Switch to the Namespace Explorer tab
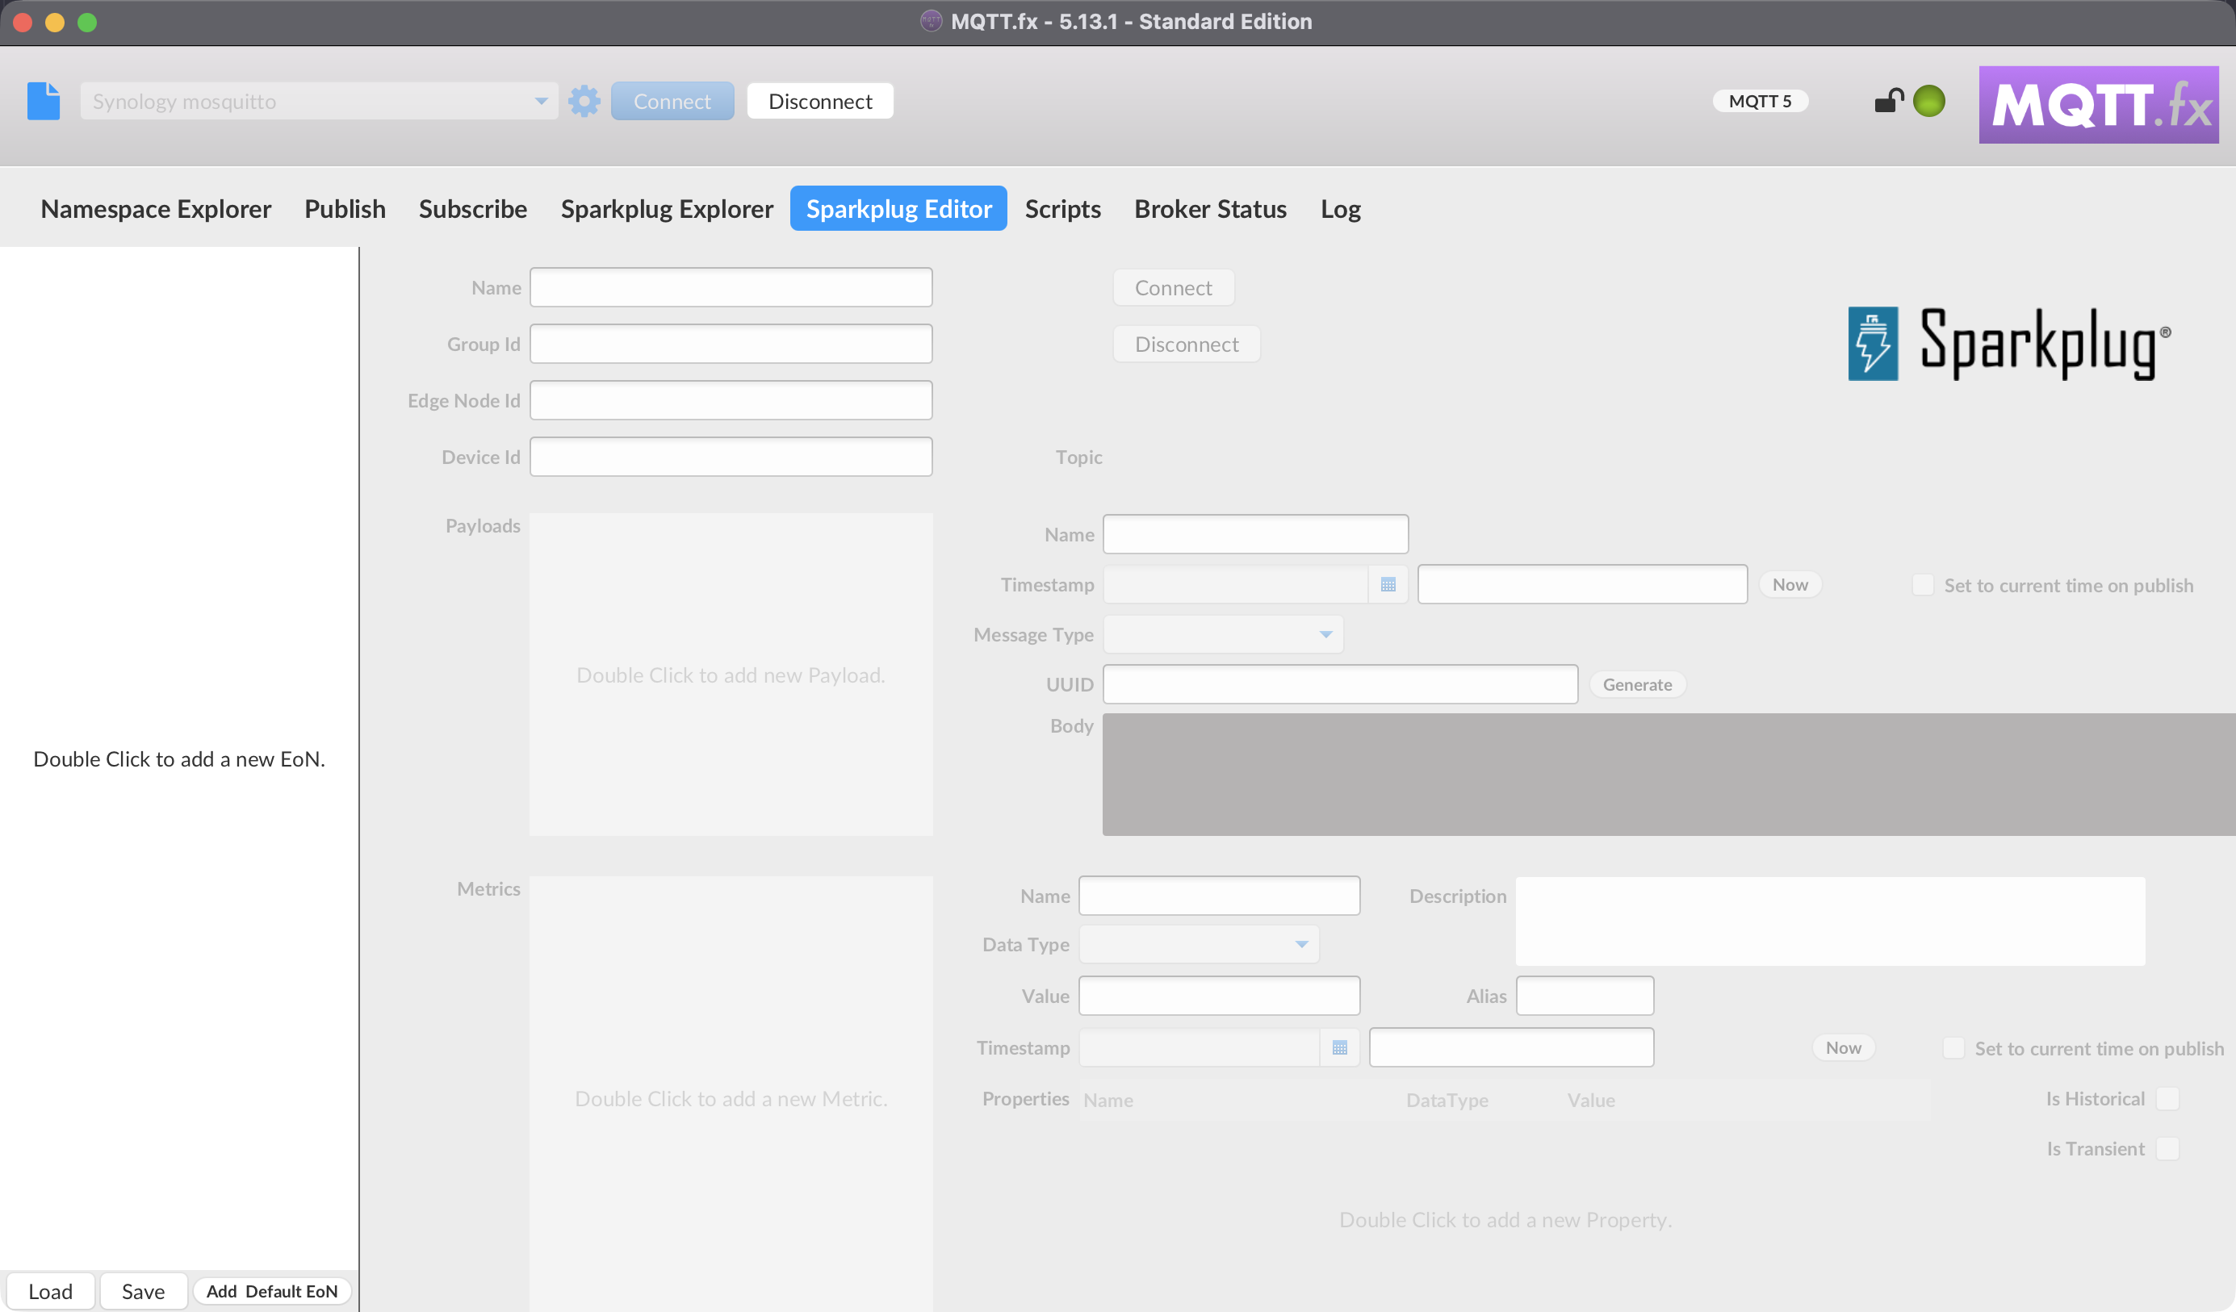 (x=156, y=209)
